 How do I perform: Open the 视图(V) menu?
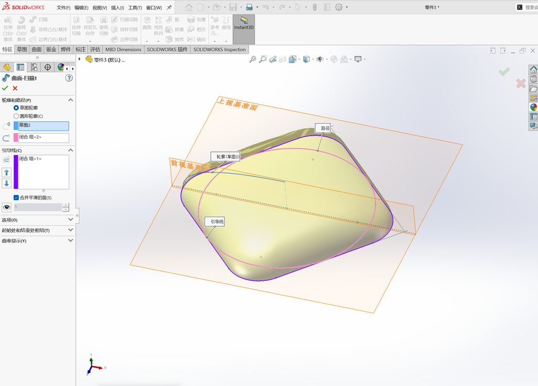click(99, 7)
